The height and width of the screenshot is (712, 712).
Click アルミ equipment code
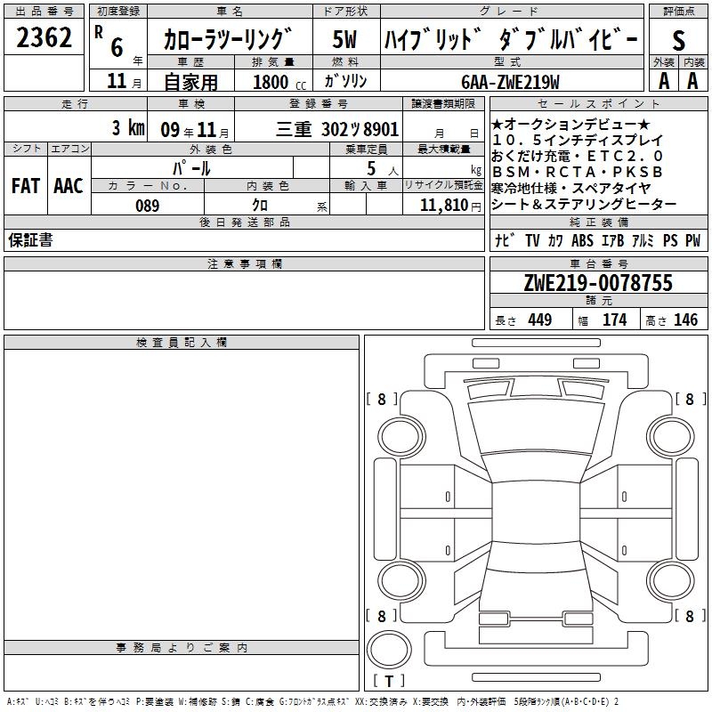click(643, 240)
